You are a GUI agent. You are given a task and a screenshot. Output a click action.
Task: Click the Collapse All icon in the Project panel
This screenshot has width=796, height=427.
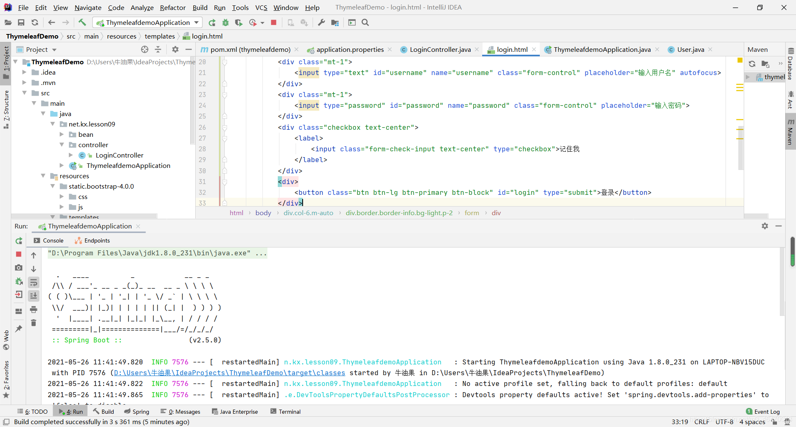click(x=158, y=49)
